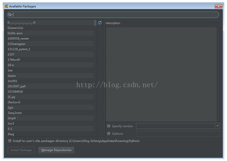Open the Specify version dropdown arrow

pos(217,126)
